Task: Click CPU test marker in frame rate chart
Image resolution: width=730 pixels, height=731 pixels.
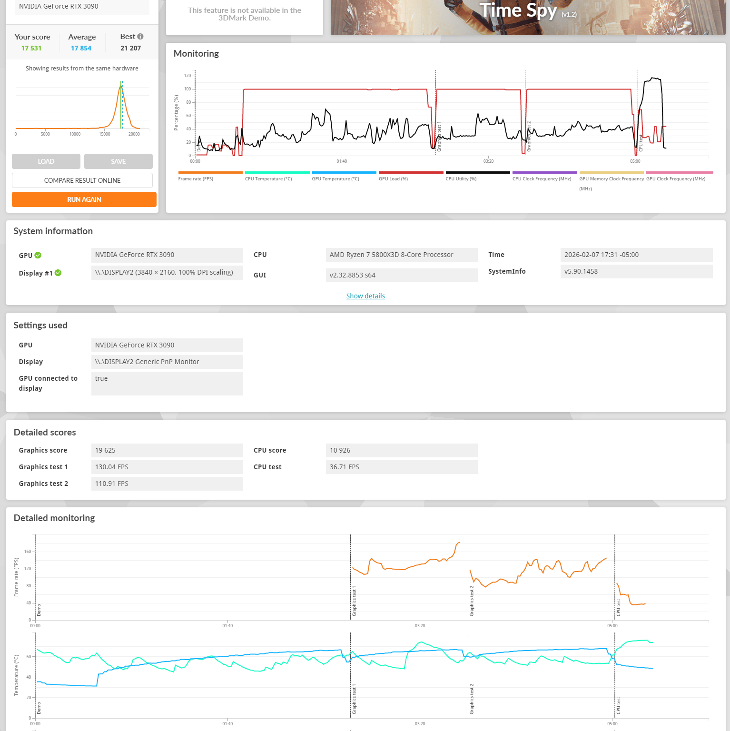Action: tap(618, 608)
